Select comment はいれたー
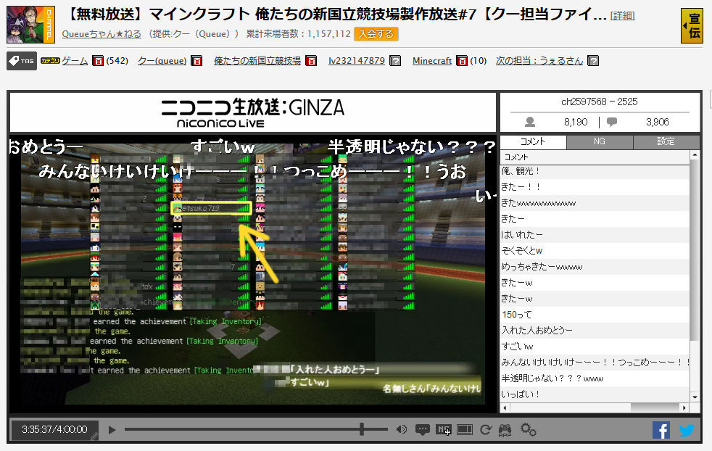 595,235
